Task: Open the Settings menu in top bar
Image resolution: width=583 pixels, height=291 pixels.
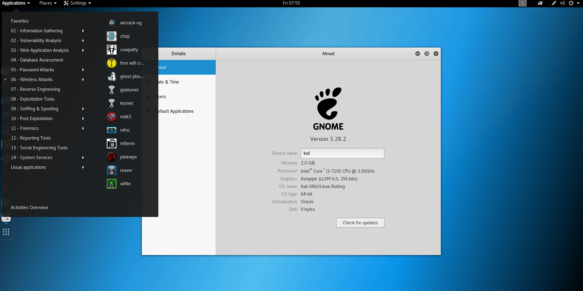Action: tap(77, 3)
